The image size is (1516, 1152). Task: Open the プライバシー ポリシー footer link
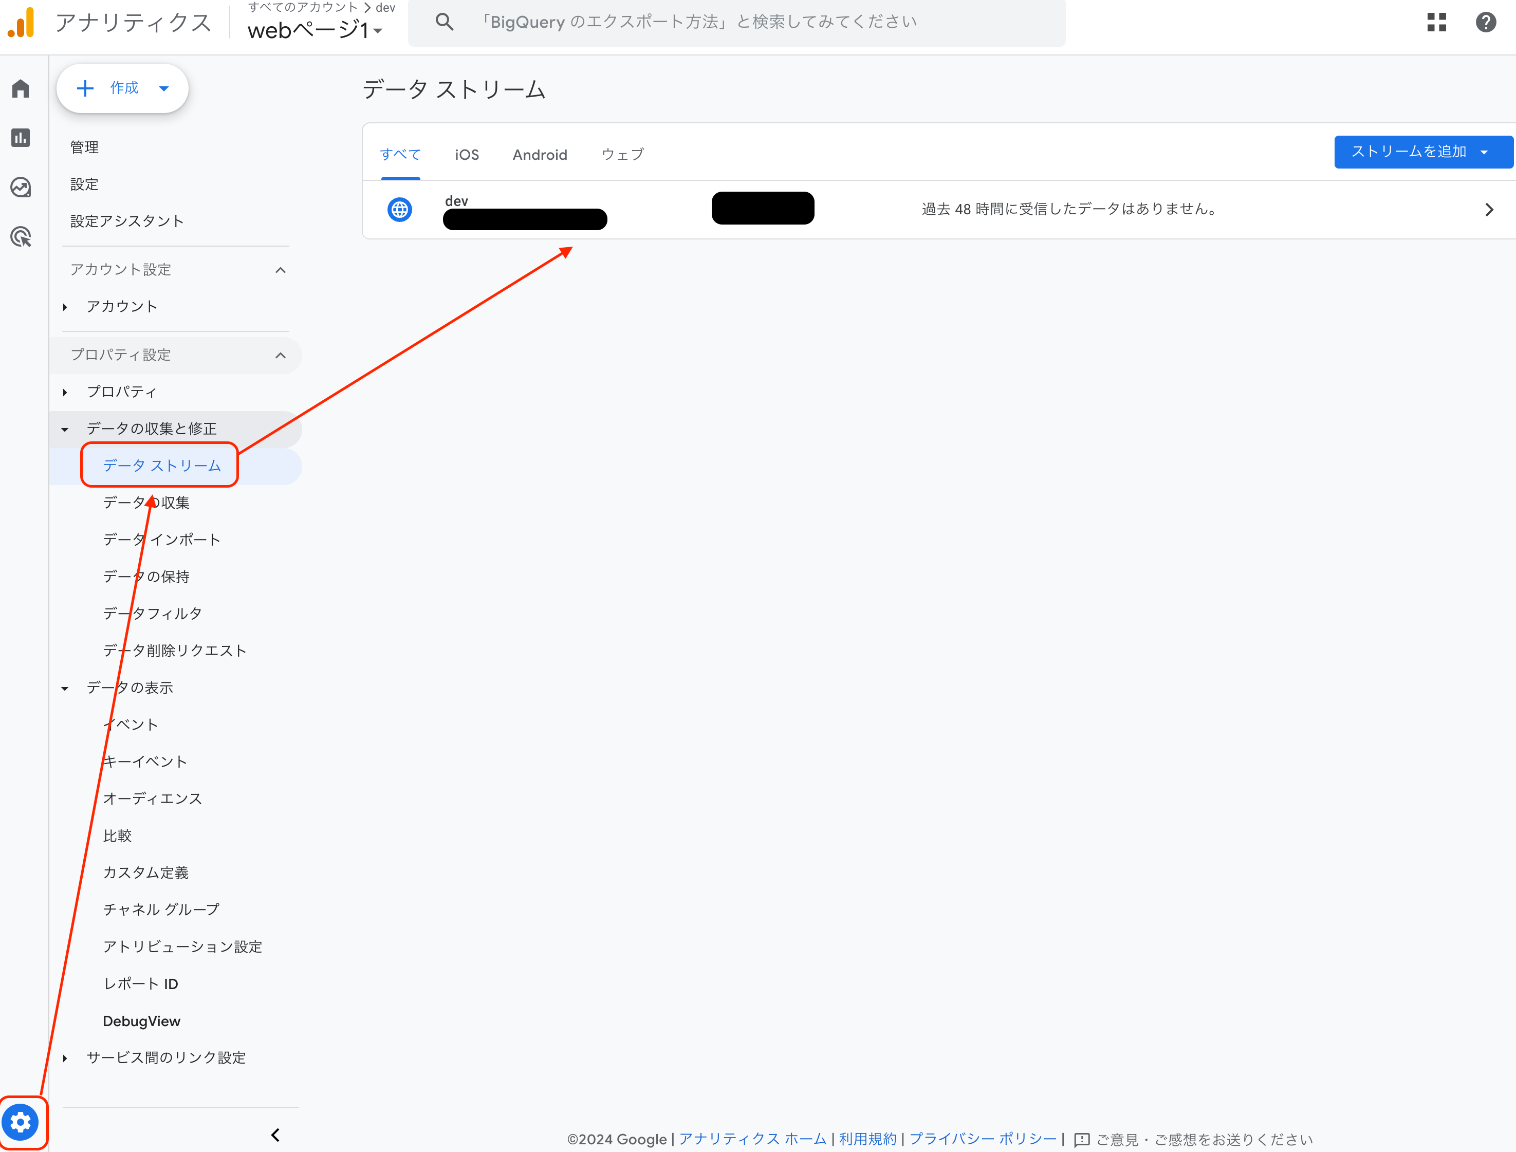pos(983,1138)
